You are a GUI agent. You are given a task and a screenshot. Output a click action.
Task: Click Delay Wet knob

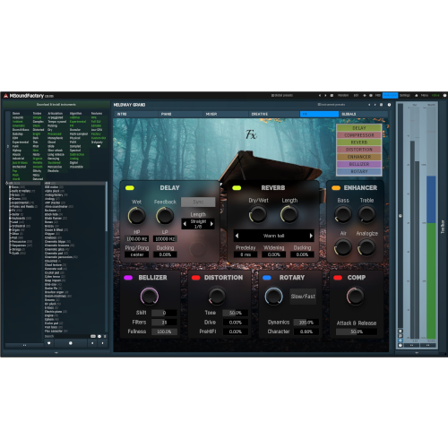[x=136, y=216]
